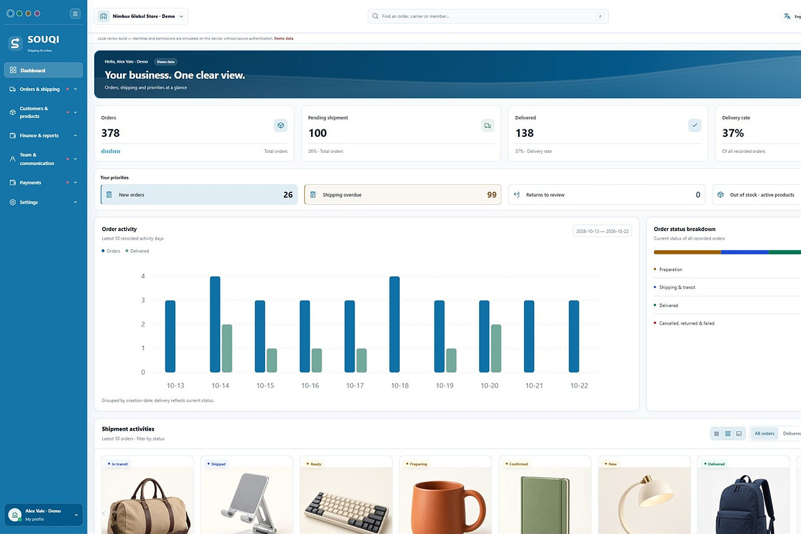
Task: Click the blue Shipping & transit bar segment
Action: 745,252
